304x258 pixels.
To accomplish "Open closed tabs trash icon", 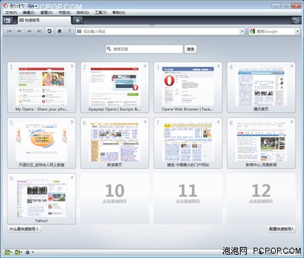I will pyautogui.click(x=296, y=21).
